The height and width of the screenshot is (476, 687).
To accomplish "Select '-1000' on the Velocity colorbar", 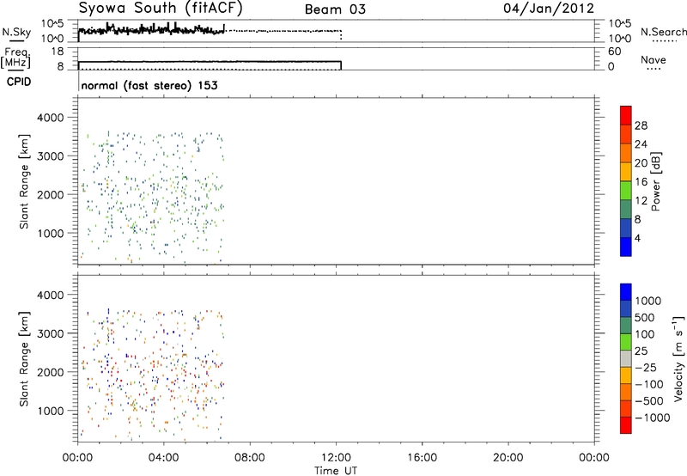I will coord(653,418).
